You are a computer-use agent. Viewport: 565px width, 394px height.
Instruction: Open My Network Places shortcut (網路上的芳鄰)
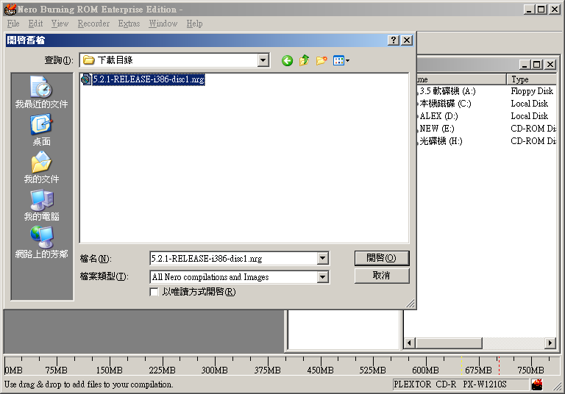click(42, 243)
